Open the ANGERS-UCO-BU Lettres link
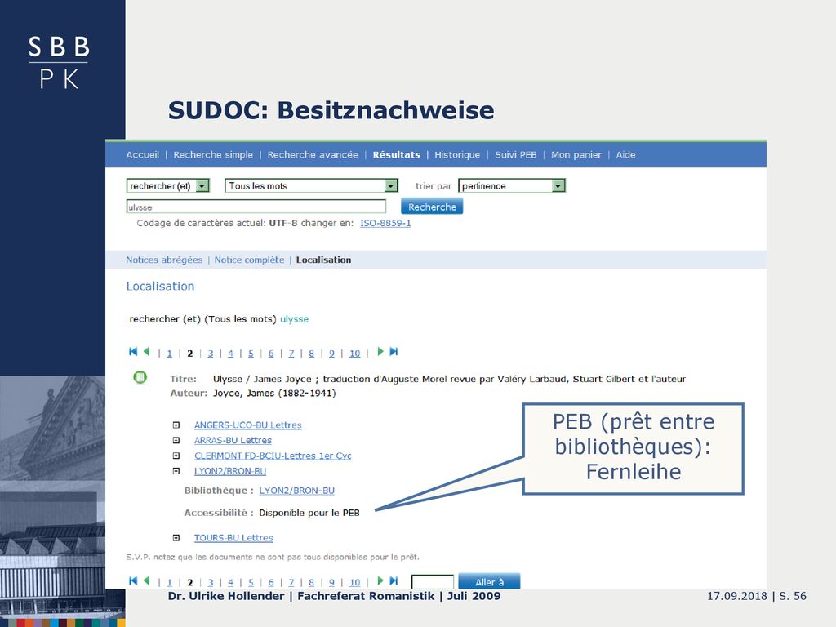Screen dimensions: 836x627 248,425
